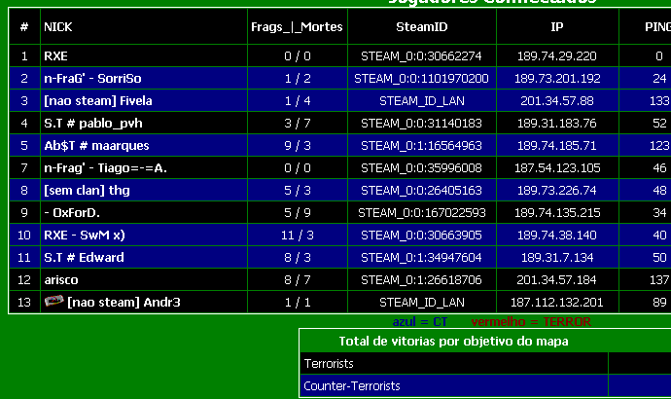Click IP address 189.74.29.220

pyautogui.click(x=557, y=56)
